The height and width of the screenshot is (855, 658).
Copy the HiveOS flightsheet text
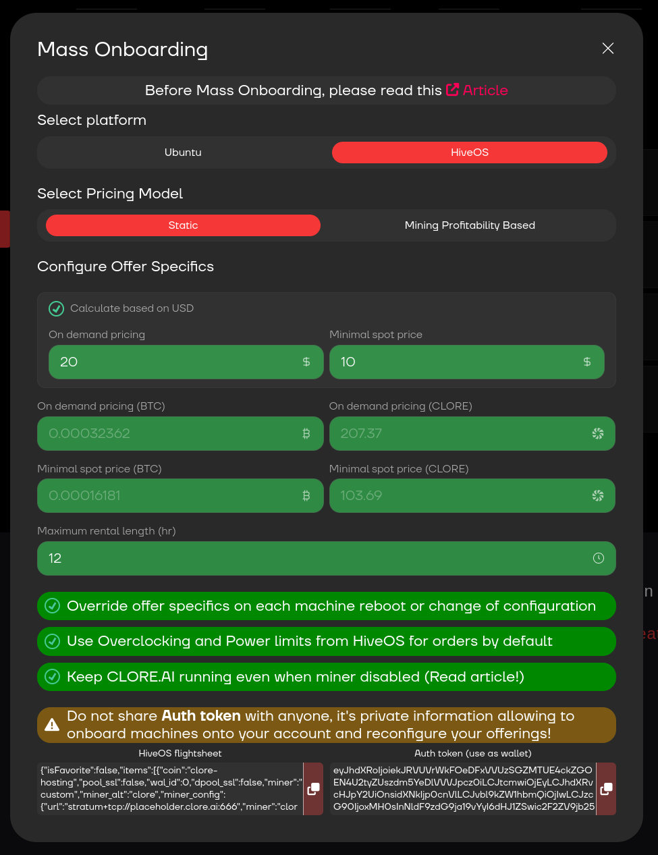[x=313, y=789]
